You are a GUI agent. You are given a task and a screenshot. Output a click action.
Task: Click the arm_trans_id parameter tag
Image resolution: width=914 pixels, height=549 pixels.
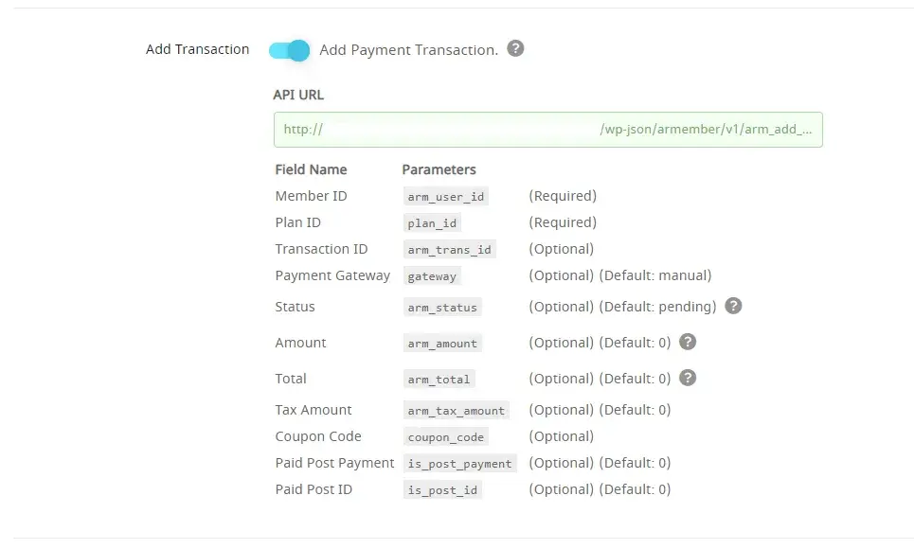449,250
